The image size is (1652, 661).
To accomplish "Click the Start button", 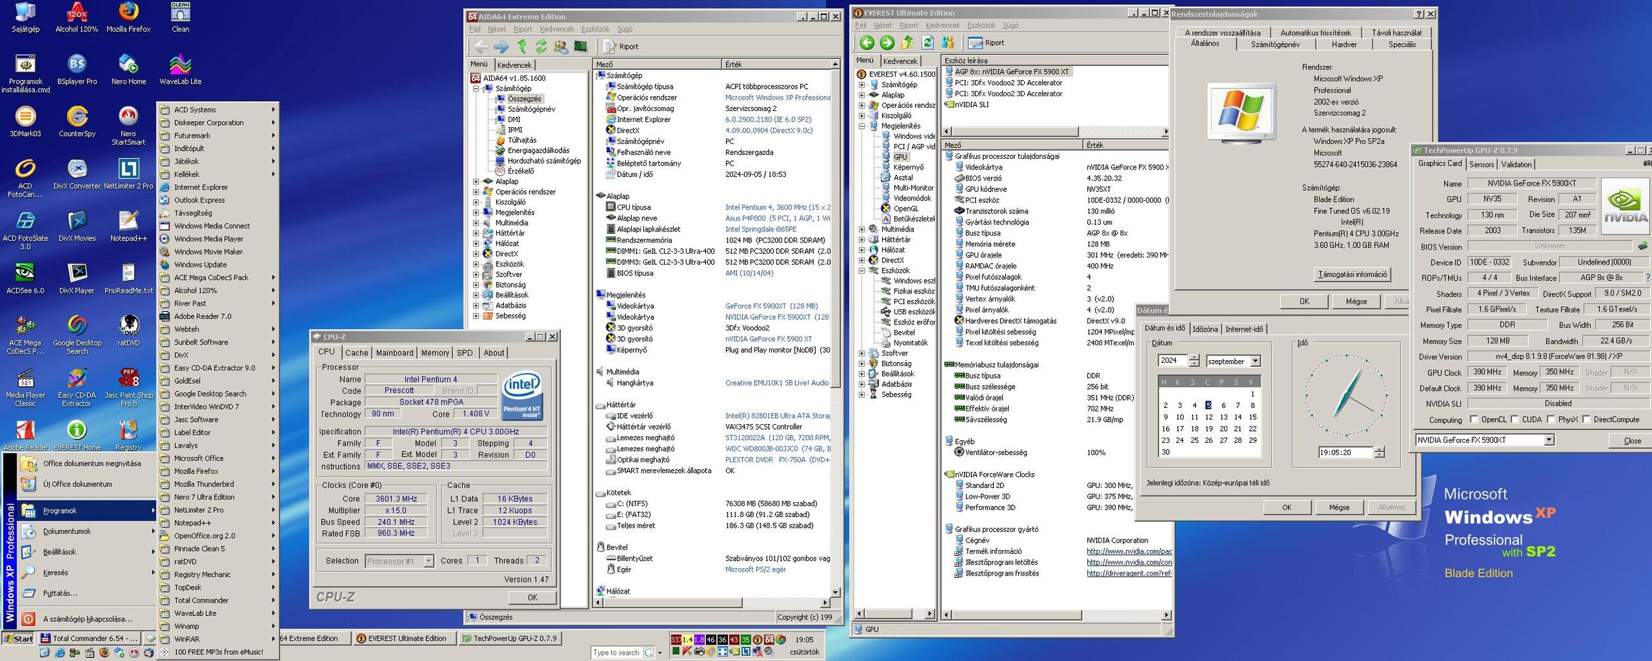I will click(x=18, y=639).
